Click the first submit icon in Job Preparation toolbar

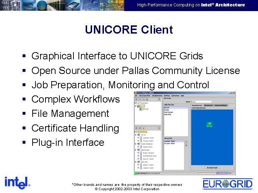(137, 99)
